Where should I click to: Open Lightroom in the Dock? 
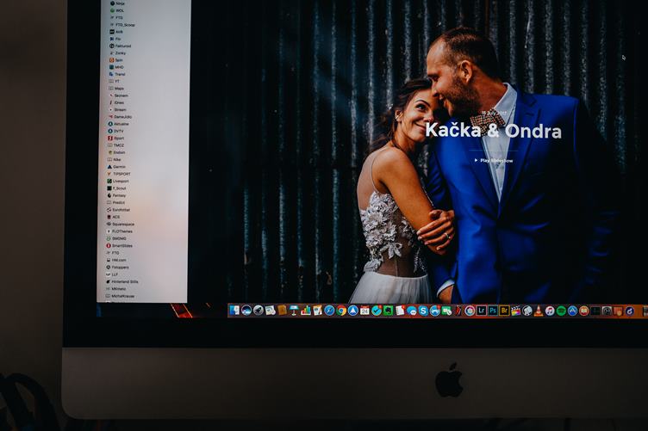coord(482,311)
